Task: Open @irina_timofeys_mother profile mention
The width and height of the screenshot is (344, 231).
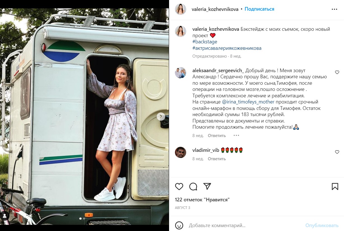Action: coord(248,102)
